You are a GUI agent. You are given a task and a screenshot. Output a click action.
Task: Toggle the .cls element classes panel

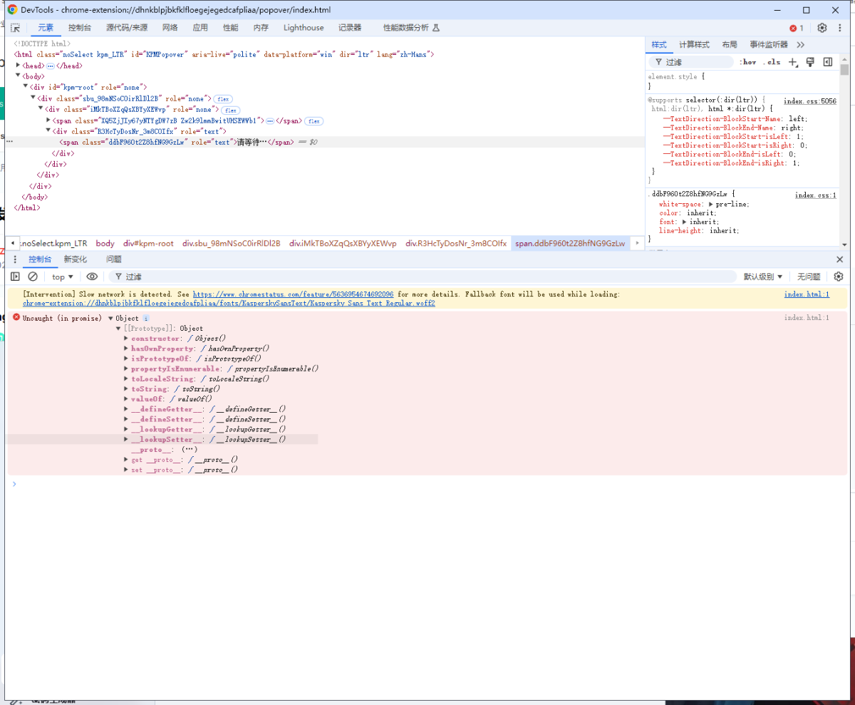point(771,62)
